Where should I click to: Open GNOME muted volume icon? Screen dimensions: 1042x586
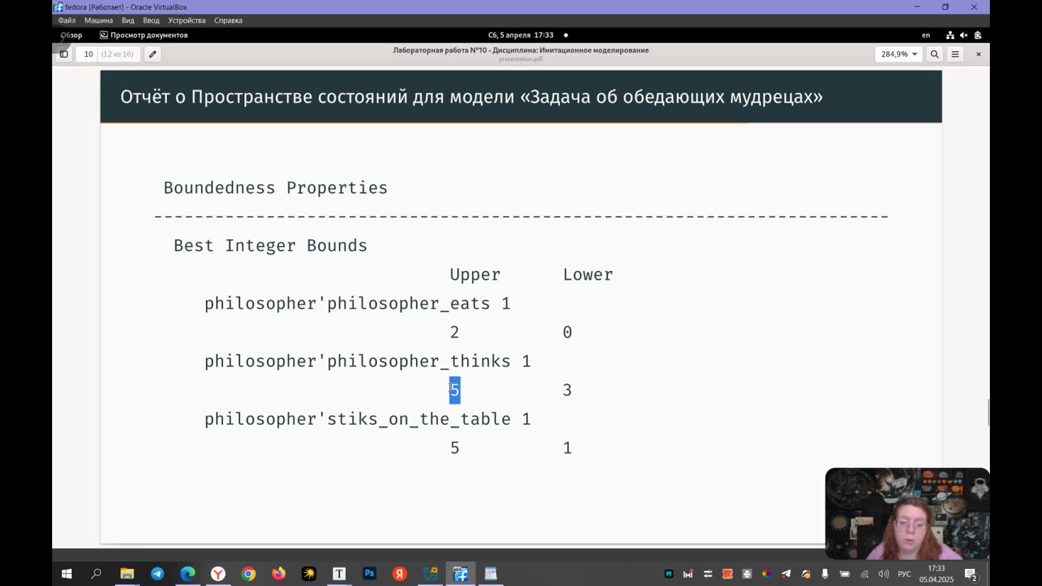964,35
